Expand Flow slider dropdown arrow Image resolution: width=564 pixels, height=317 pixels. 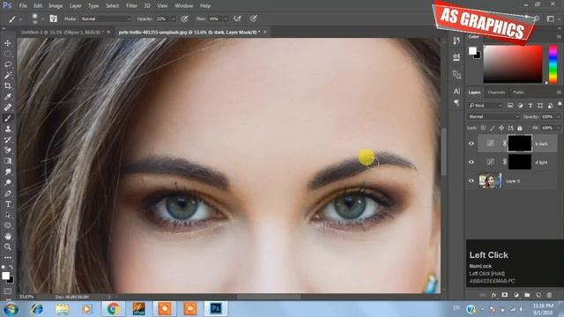point(226,18)
